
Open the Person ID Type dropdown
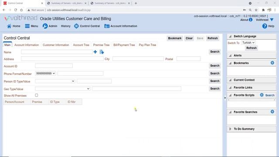pyautogui.click(x=55, y=81)
